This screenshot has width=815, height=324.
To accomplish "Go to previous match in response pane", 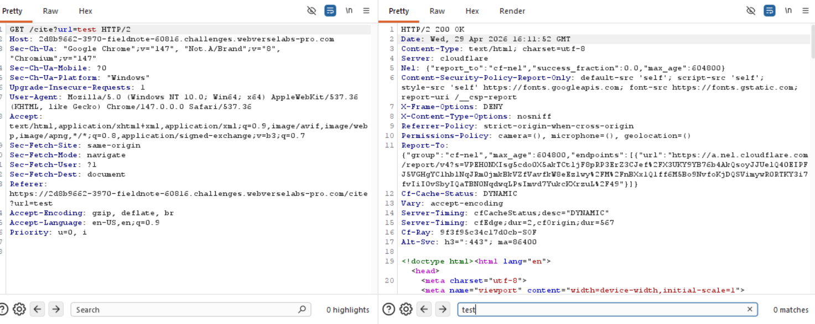I will click(424, 309).
